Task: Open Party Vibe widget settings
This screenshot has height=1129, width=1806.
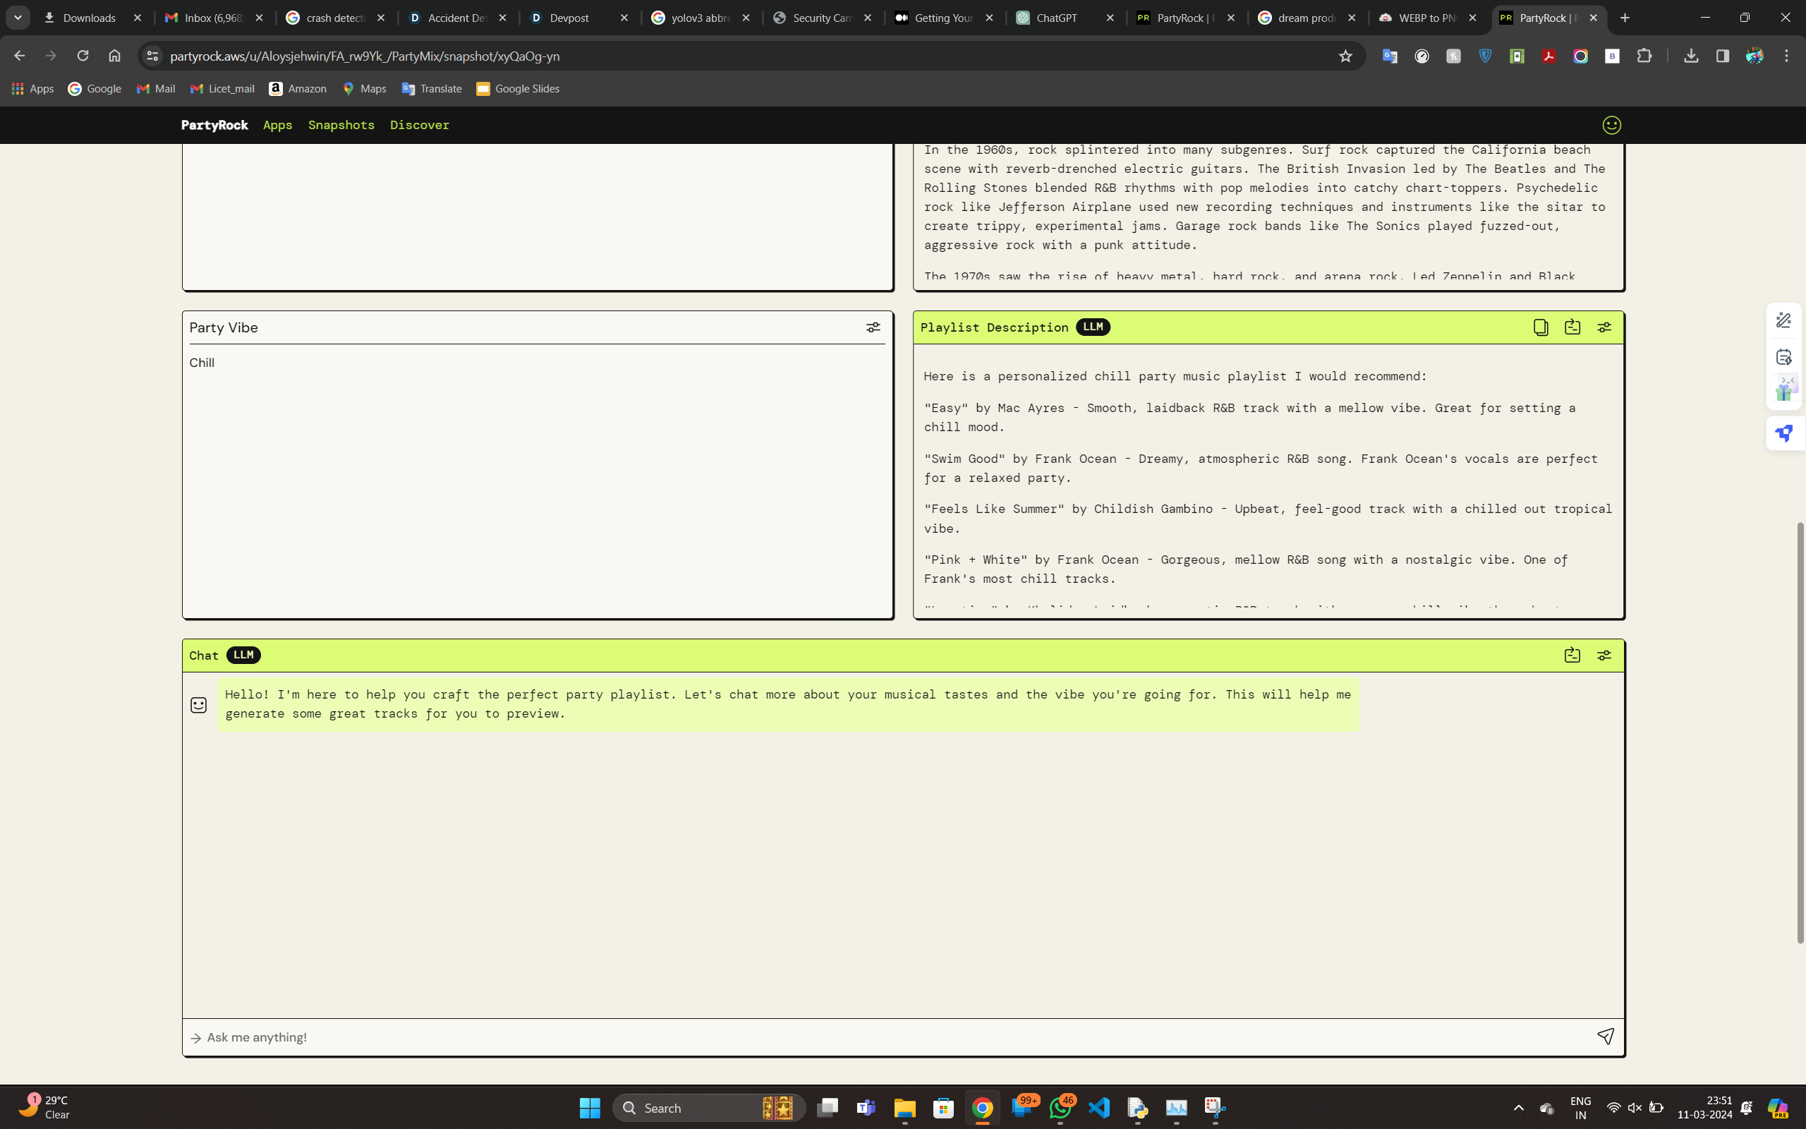Action: coord(873,328)
